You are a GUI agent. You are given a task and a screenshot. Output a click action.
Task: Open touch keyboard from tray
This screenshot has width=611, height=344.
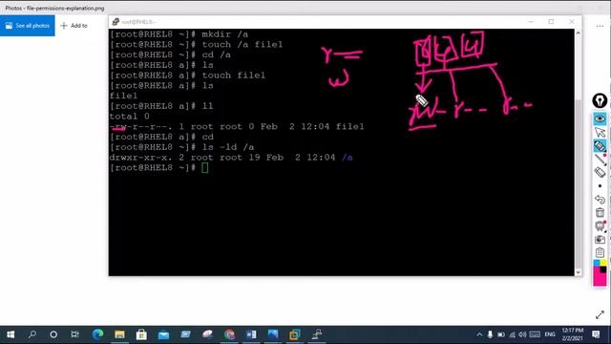pos(535,334)
